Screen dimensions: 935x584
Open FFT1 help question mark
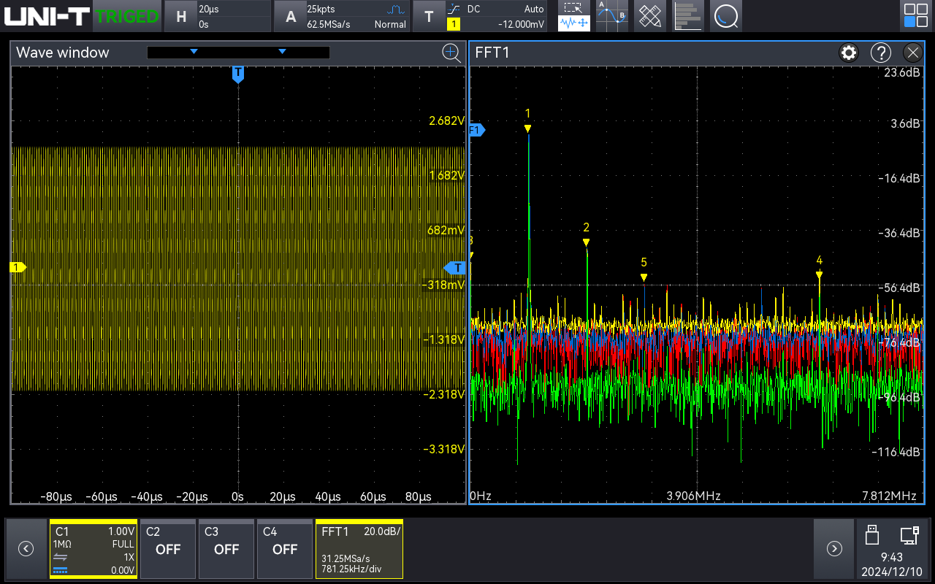(881, 53)
